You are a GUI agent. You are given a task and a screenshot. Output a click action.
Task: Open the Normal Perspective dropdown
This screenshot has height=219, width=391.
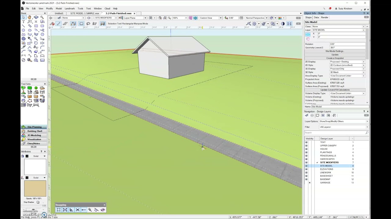click(x=257, y=18)
